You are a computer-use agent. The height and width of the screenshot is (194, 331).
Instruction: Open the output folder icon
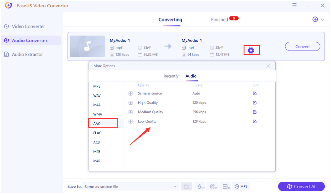pos(186,187)
